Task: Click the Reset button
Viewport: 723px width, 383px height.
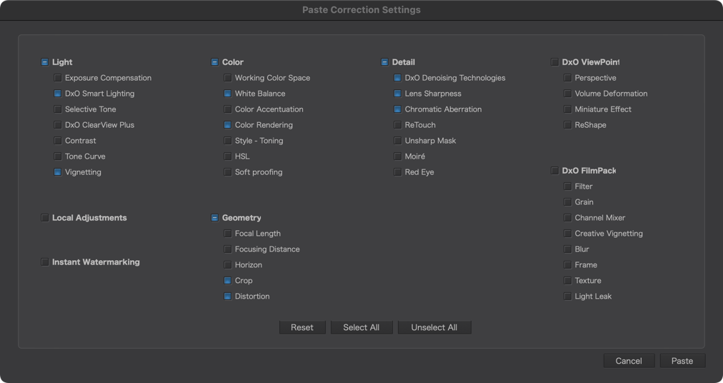Action: 302,328
